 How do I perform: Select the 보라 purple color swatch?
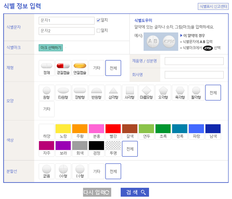tap(63, 149)
